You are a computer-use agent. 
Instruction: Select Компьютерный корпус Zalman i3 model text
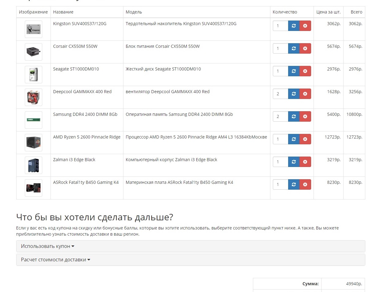[171, 160]
